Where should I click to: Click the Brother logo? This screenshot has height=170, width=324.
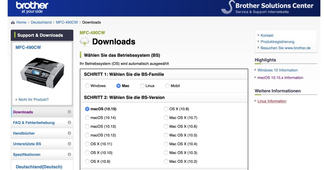pos(32,7)
